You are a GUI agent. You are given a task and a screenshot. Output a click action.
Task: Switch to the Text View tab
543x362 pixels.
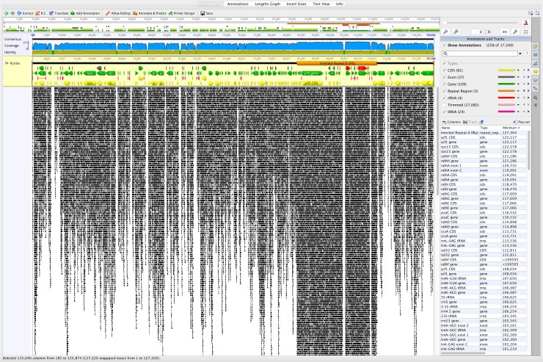[321, 4]
